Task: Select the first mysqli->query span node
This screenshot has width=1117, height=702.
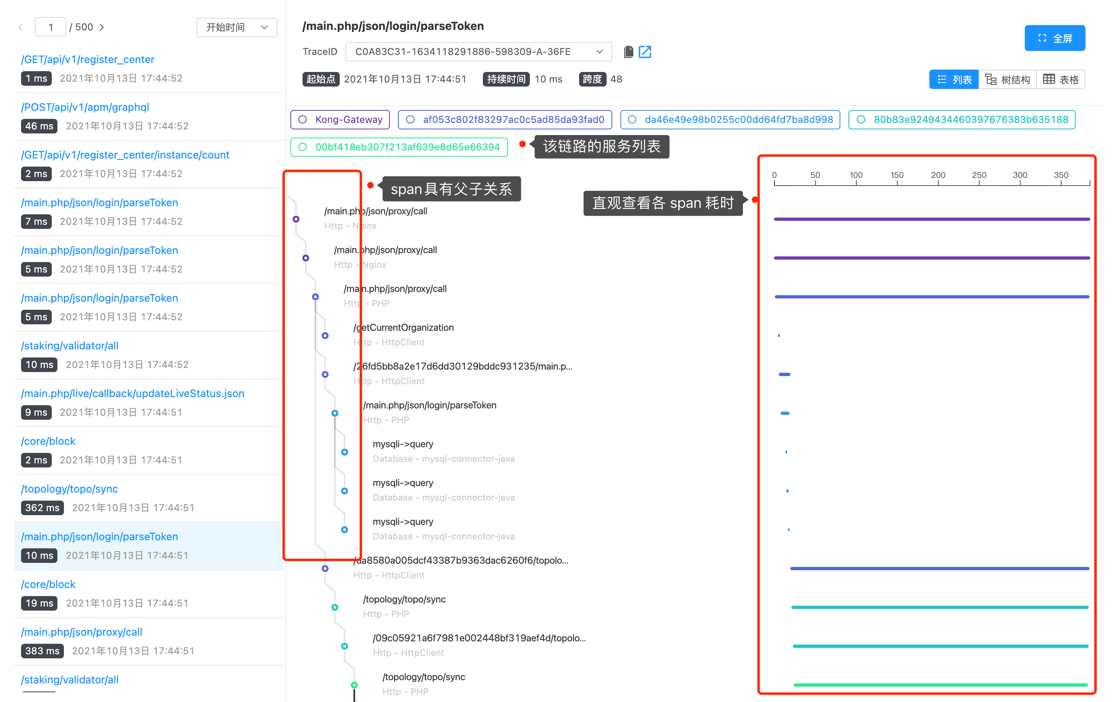Action: pos(345,452)
